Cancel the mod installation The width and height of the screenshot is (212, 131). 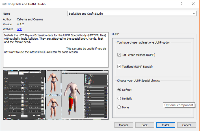[x=187, y=125]
